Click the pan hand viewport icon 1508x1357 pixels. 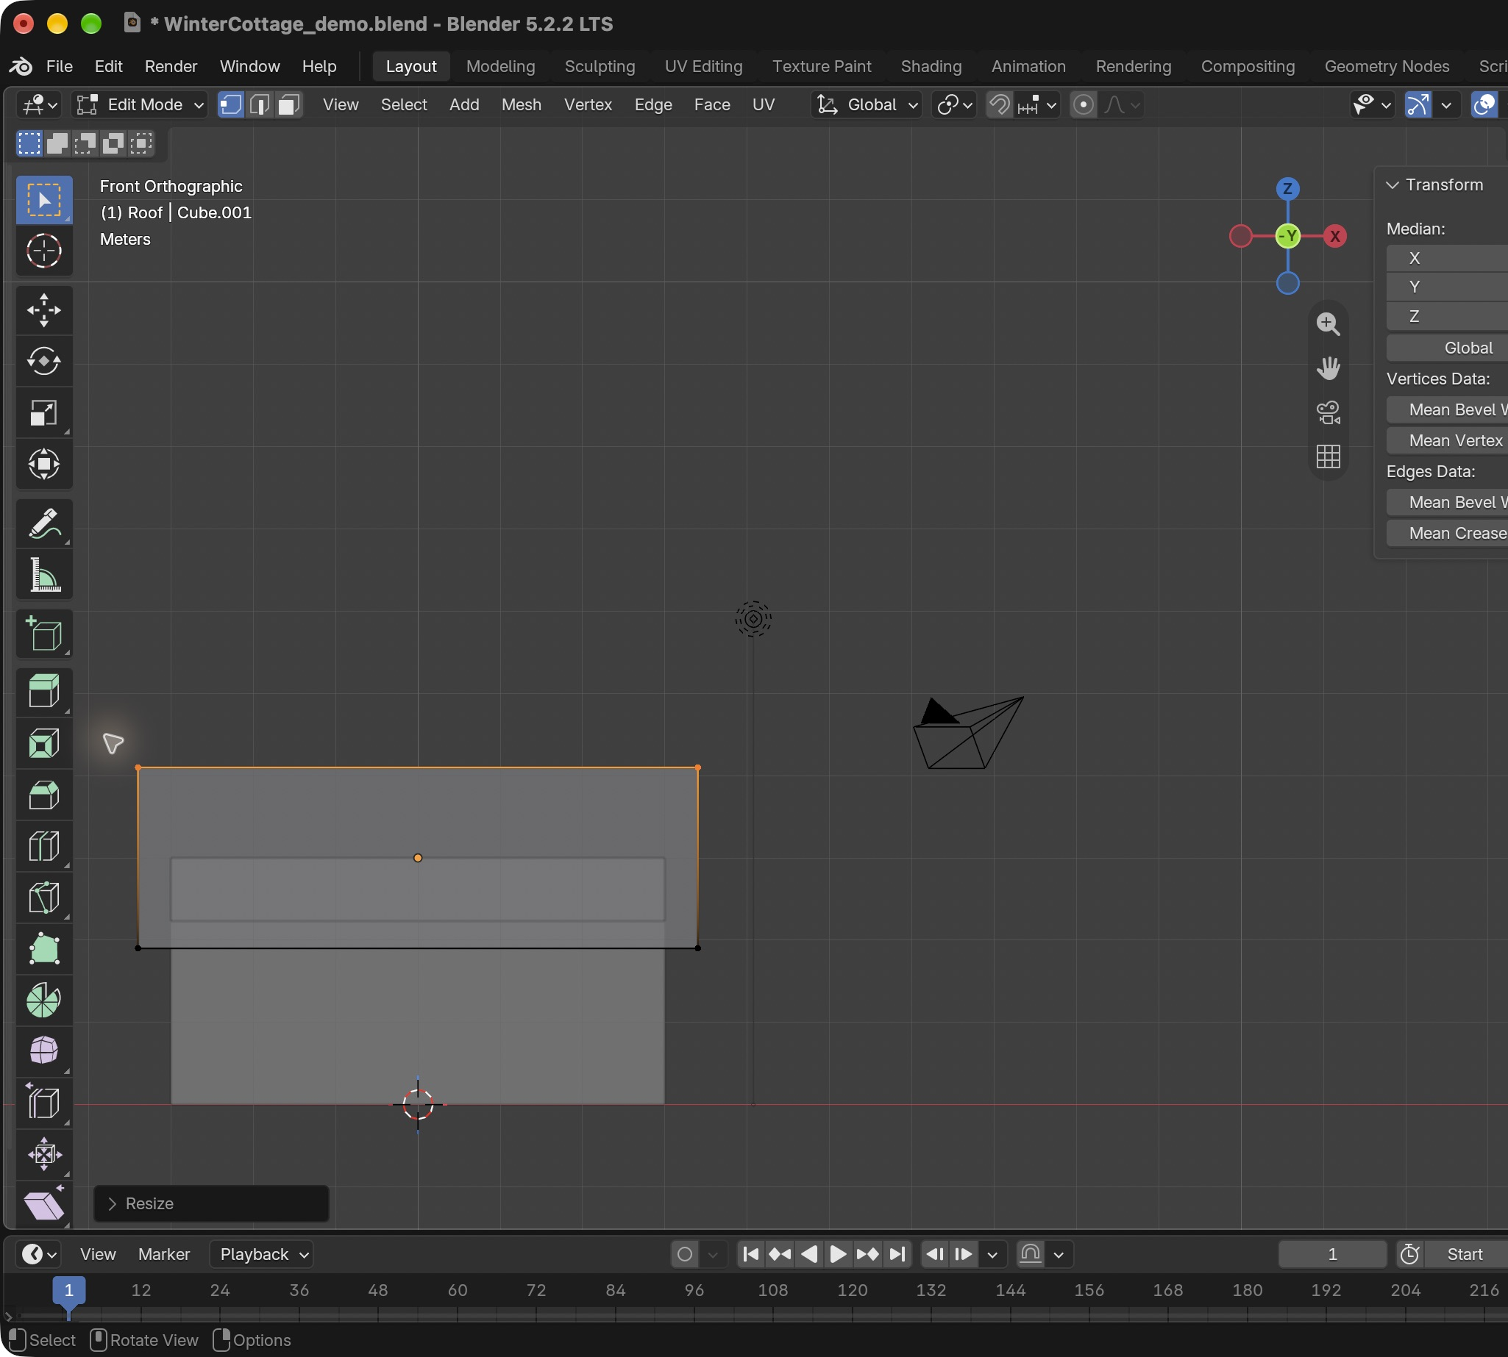pos(1329,368)
